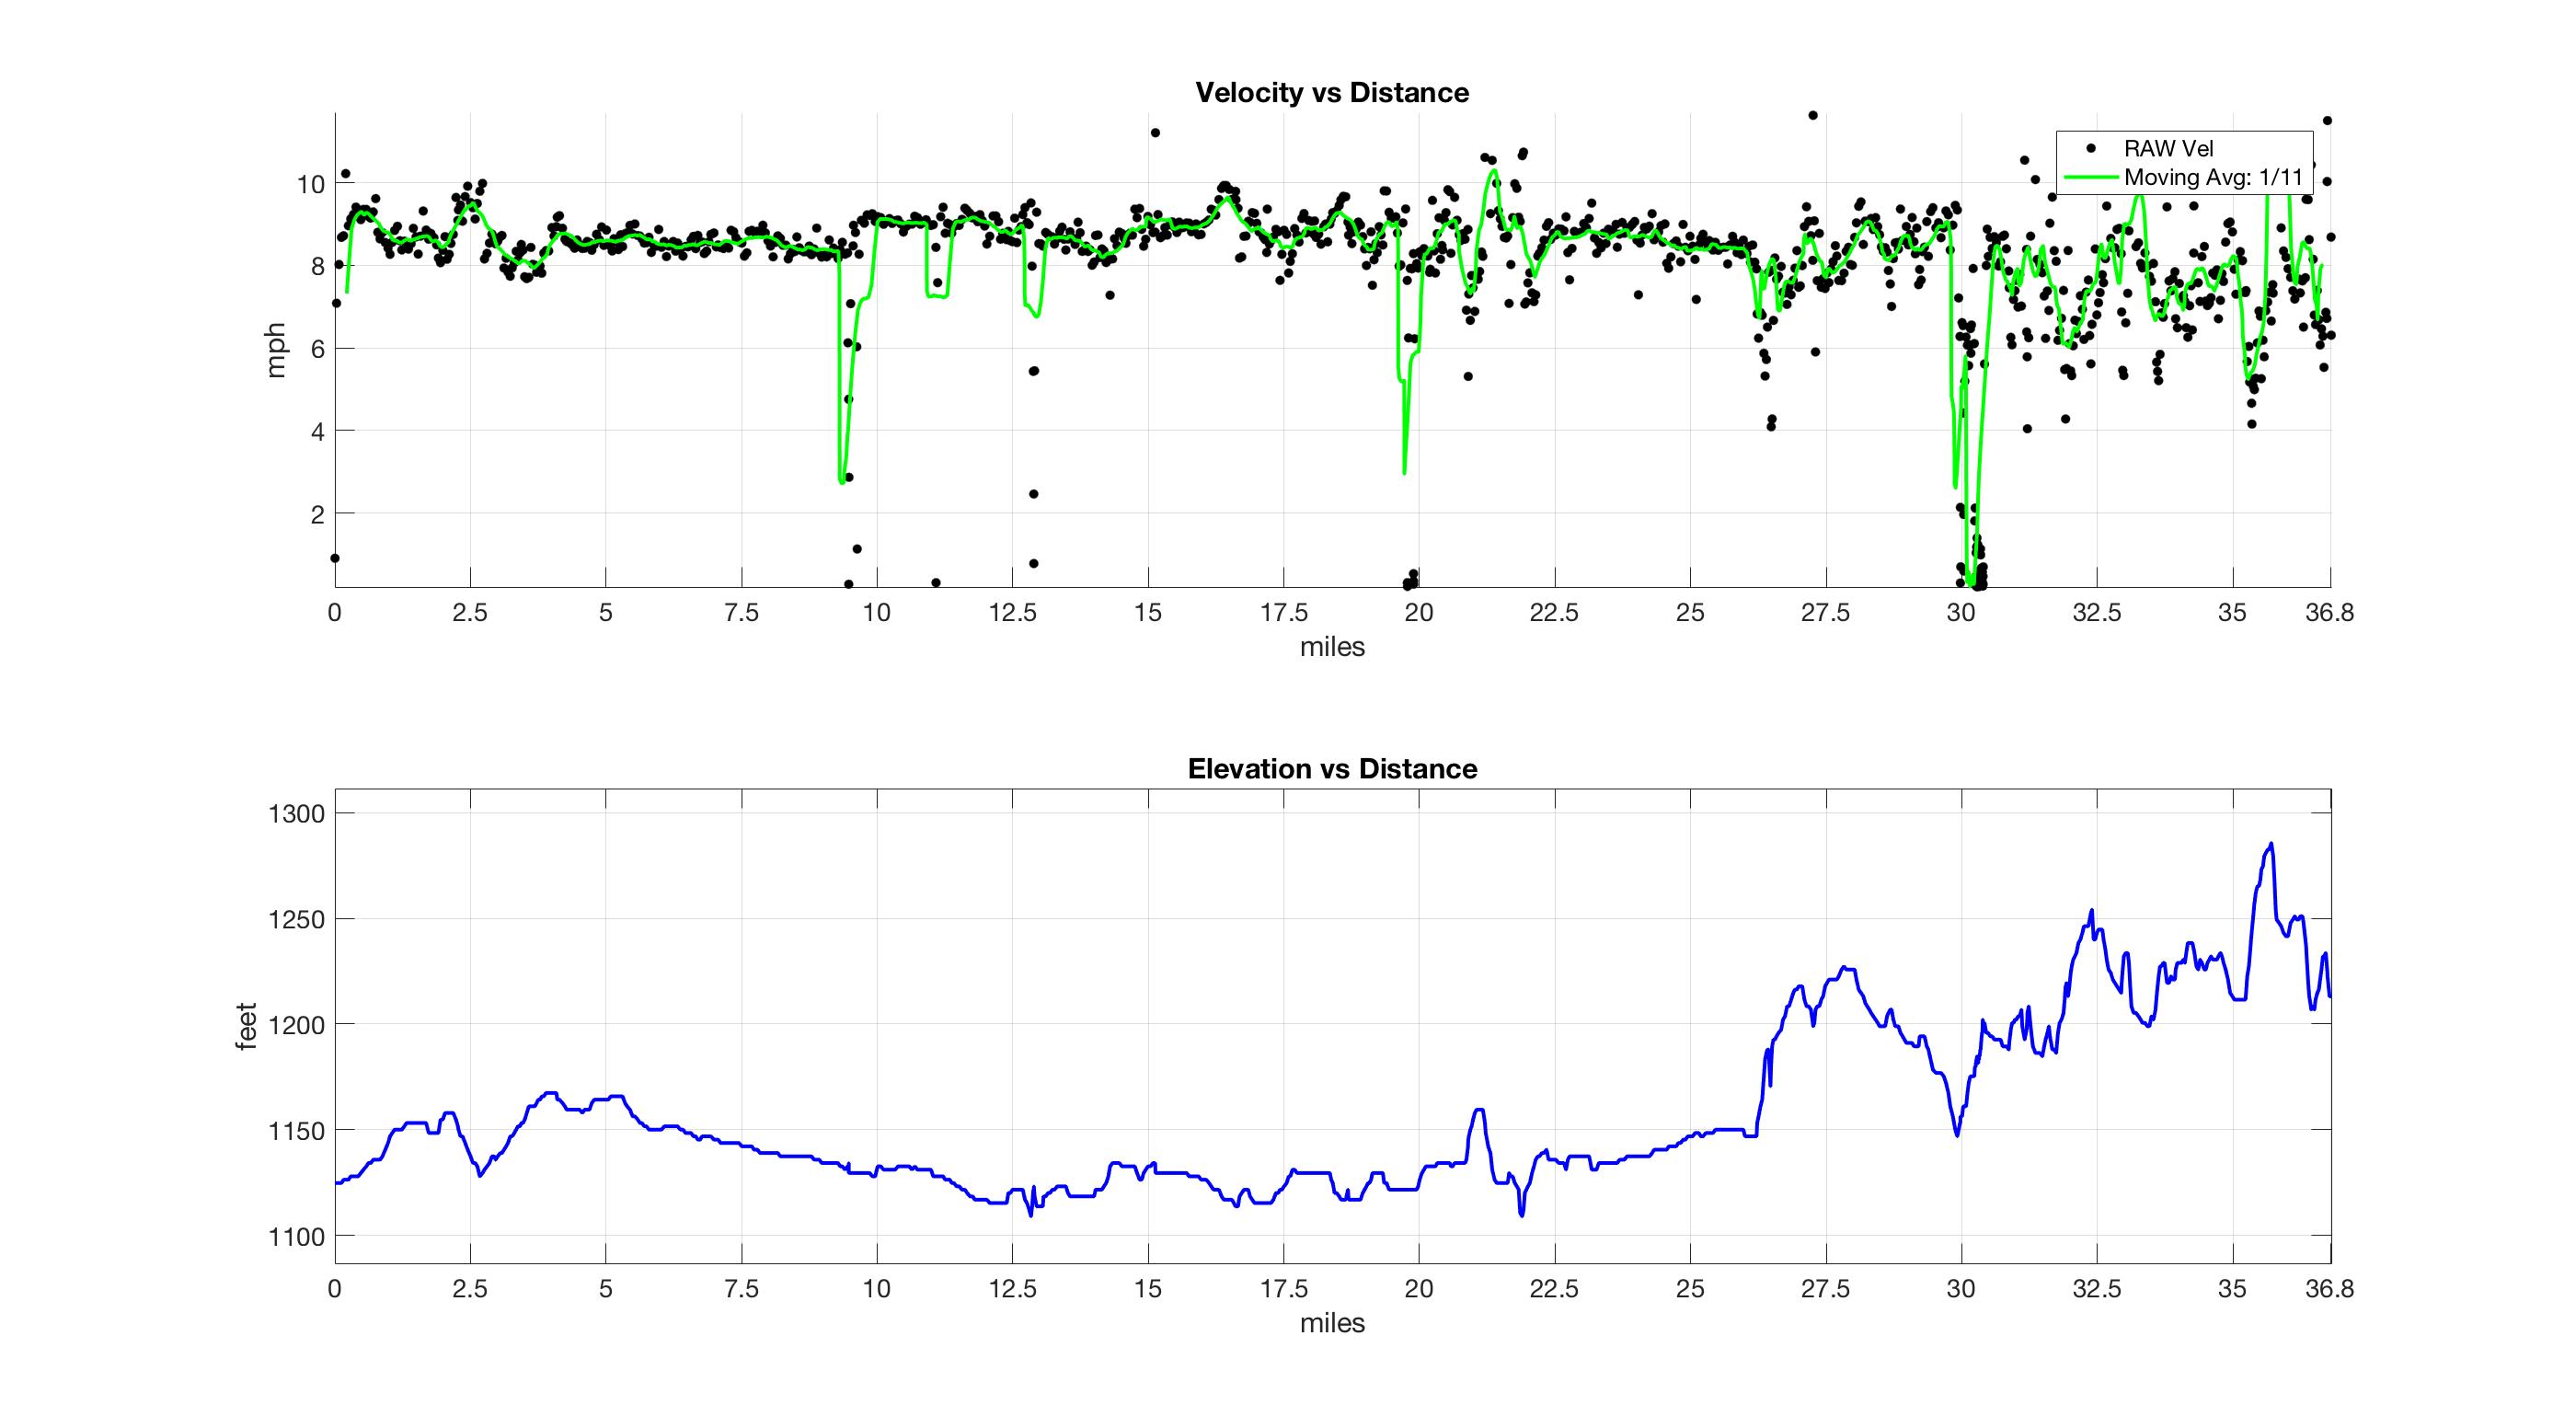2576x1428 pixels.
Task: Click the 22.5 tick label on elevation x-axis
Action: tap(1554, 1289)
